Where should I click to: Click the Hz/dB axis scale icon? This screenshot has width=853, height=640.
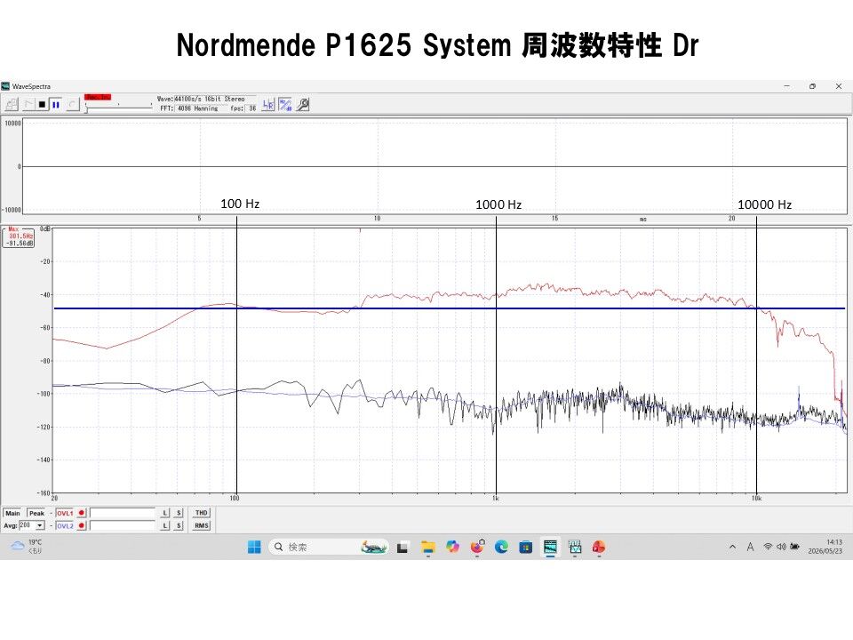(x=285, y=104)
